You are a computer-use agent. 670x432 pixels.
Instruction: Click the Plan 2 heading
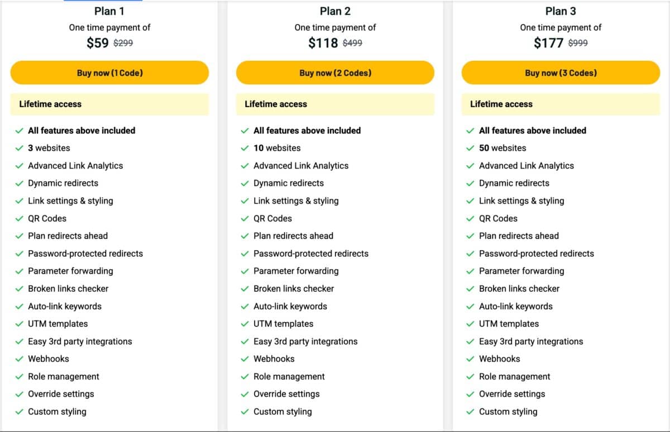pyautogui.click(x=335, y=11)
